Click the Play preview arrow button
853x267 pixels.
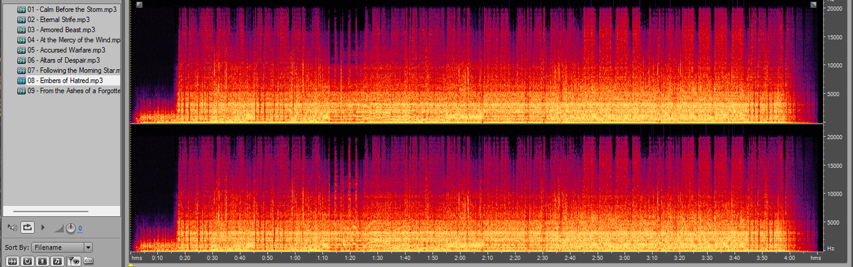point(44,228)
